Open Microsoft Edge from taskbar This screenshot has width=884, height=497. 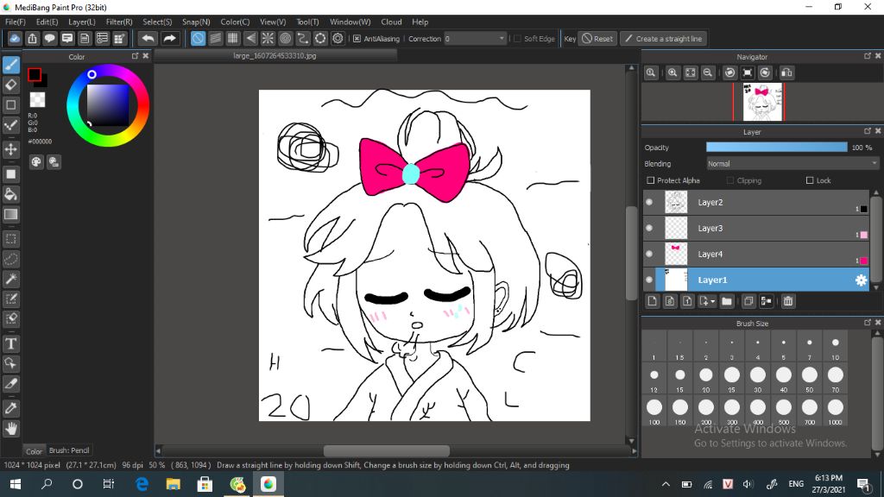pos(142,484)
